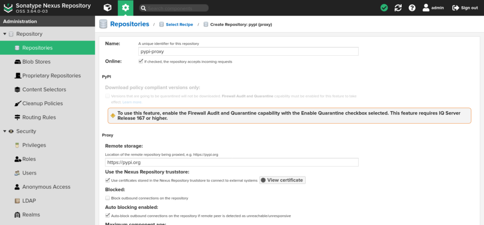
Task: Click the Repository folder icon in tree
Action: [x=11, y=34]
